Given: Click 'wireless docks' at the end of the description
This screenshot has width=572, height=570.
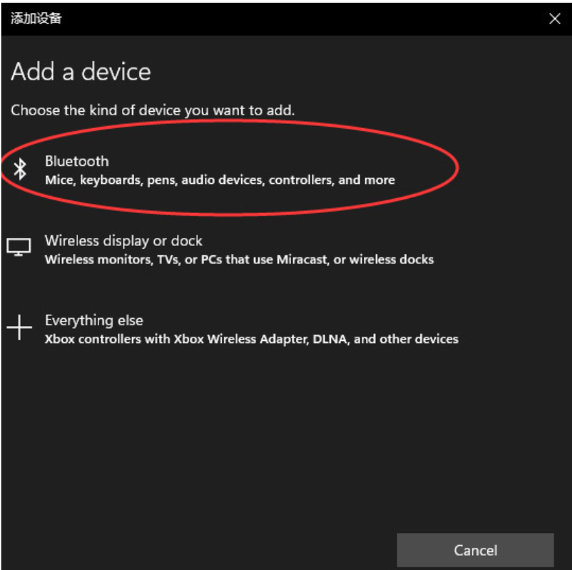Looking at the screenshot, I should click(391, 259).
